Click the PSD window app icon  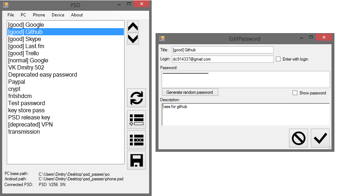click(6, 5)
